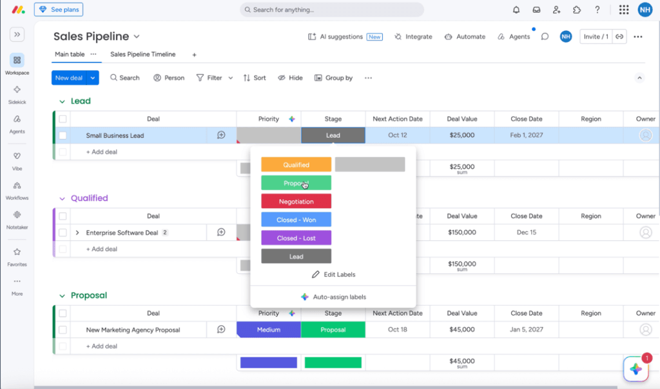This screenshot has width=660, height=389.
Task: Open the inbox tray icon
Action: pos(536,10)
